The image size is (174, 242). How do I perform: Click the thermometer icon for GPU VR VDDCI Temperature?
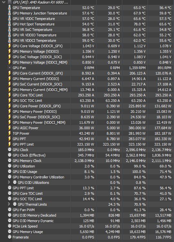click(x=10, y=40)
